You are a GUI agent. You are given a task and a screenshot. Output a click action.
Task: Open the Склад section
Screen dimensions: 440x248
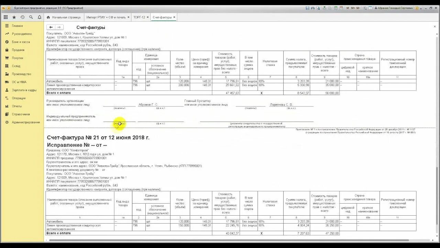click(x=16, y=66)
